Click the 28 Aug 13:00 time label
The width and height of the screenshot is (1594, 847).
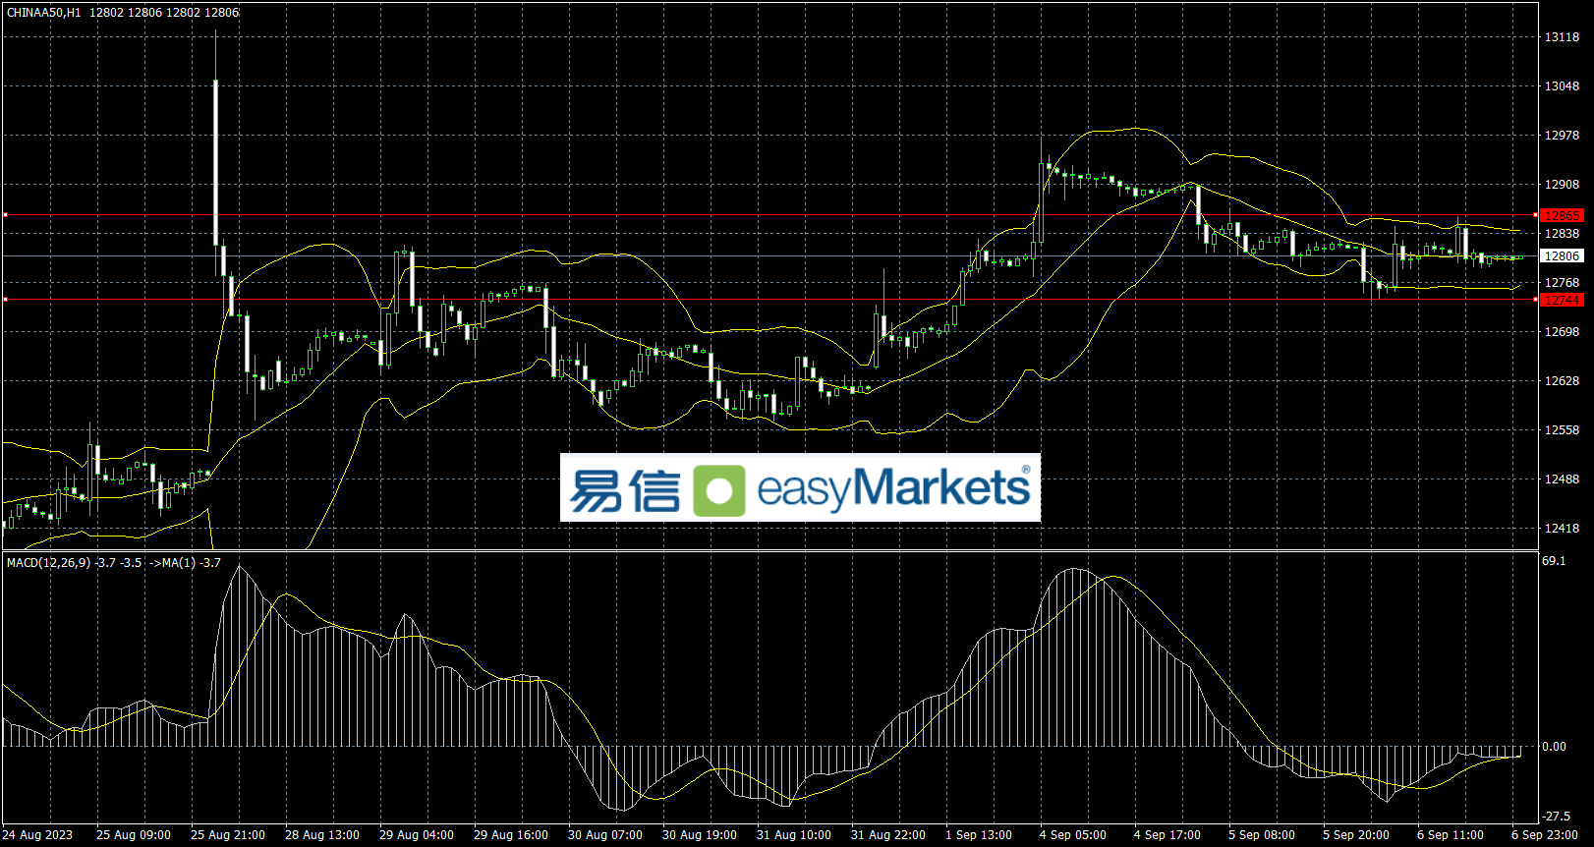(322, 835)
